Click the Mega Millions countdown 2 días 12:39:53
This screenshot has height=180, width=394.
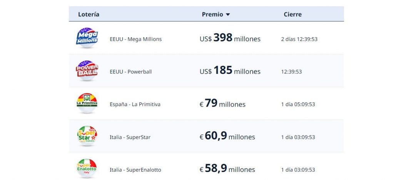pyautogui.click(x=299, y=39)
